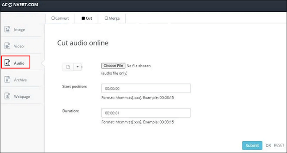The height and width of the screenshot is (153, 287).
Task: Toggle the filled Cut checkbox
Action: [83, 18]
